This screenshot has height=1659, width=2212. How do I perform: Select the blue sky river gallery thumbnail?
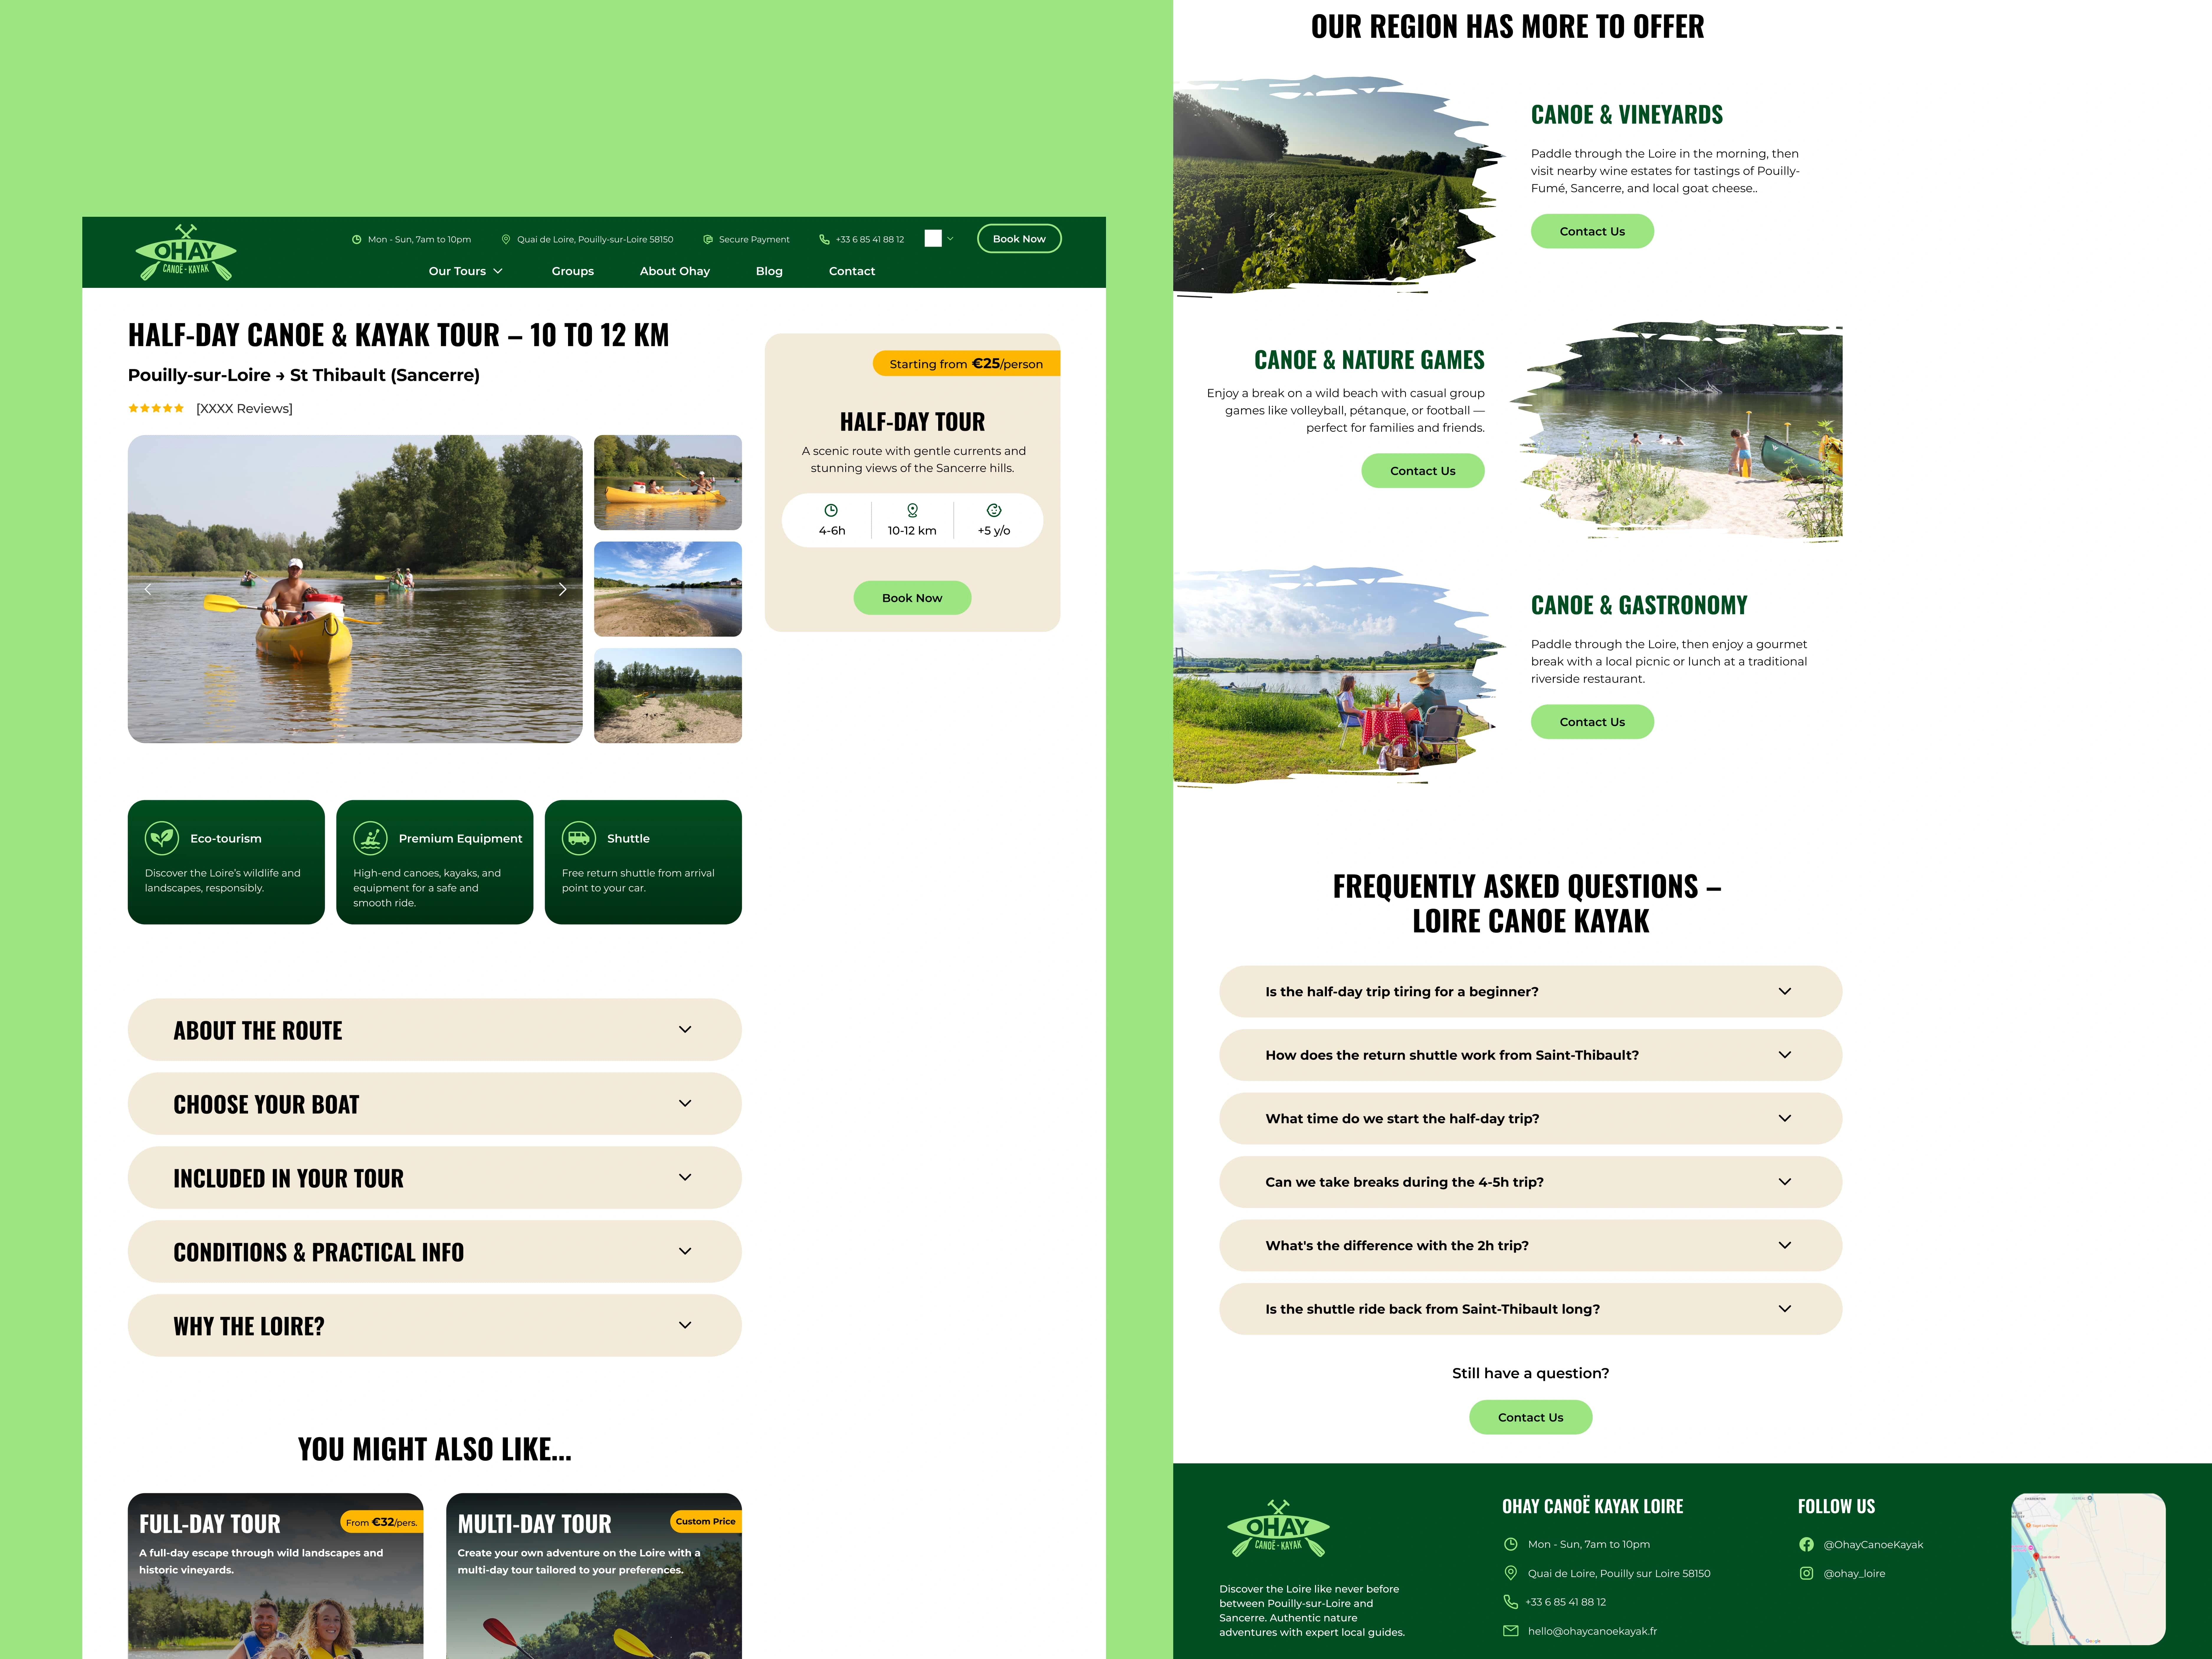coord(668,589)
